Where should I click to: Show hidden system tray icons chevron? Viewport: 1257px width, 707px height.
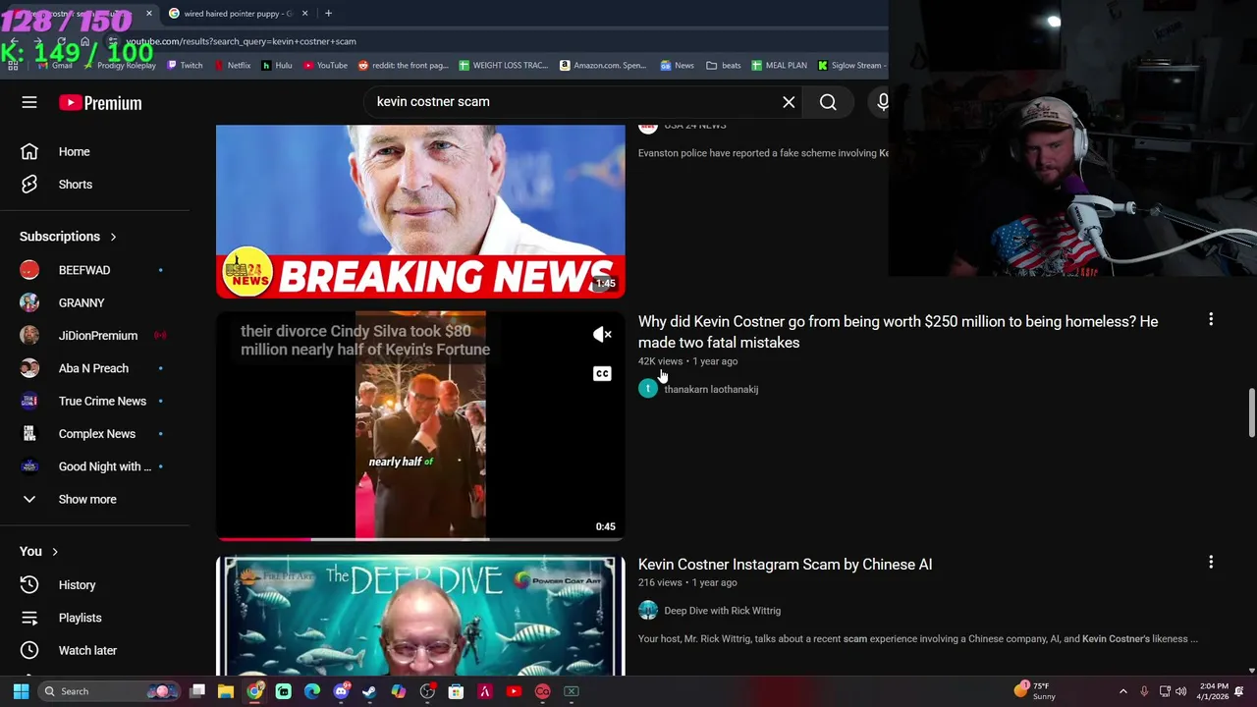pyautogui.click(x=1123, y=691)
